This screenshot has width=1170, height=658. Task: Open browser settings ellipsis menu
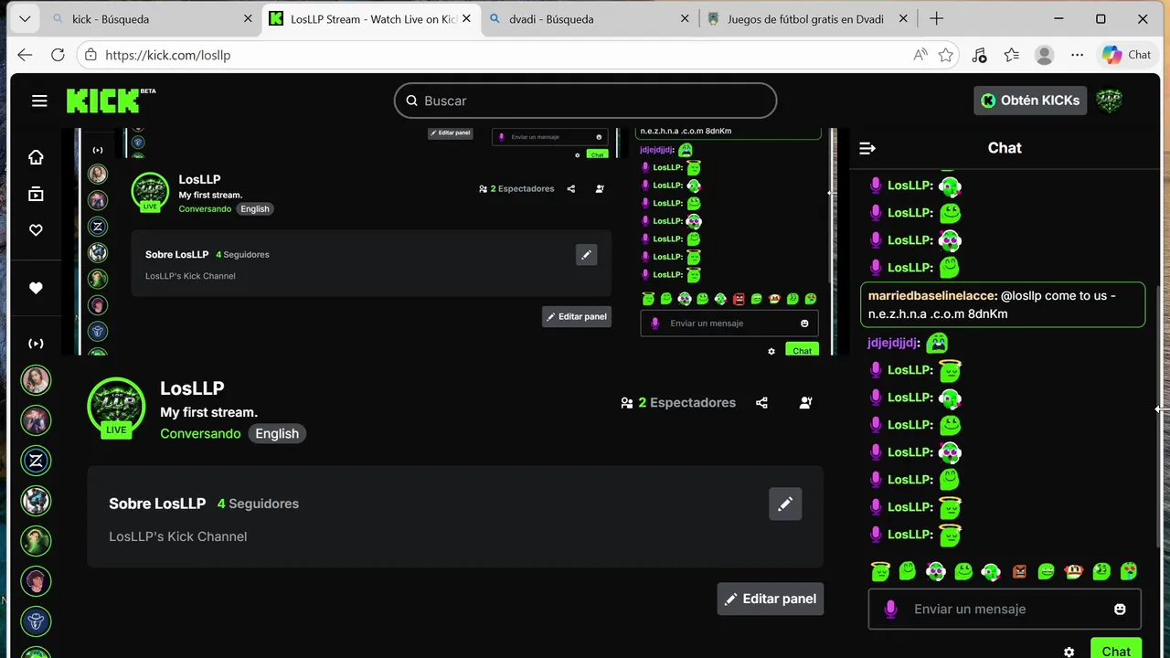click(1077, 55)
